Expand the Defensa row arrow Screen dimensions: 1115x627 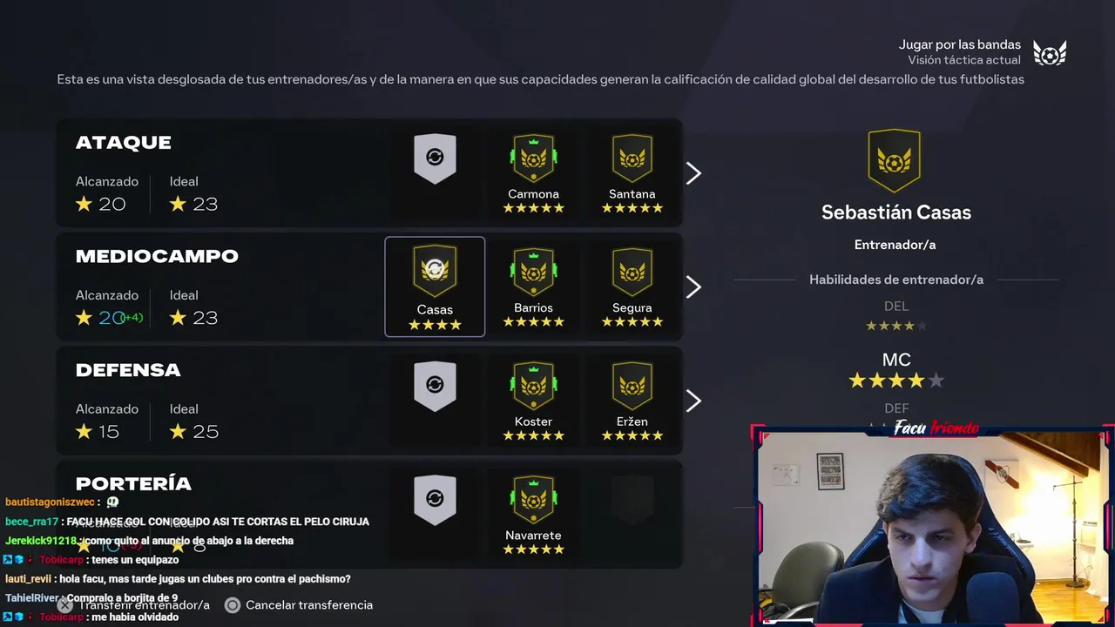(x=693, y=401)
